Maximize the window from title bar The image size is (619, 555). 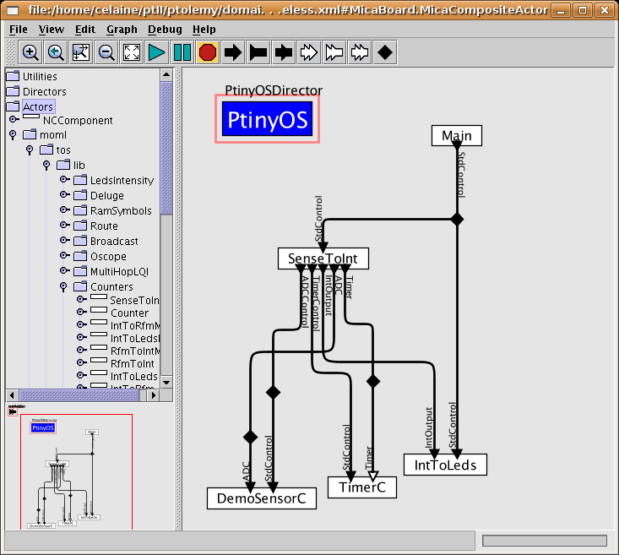pos(583,10)
